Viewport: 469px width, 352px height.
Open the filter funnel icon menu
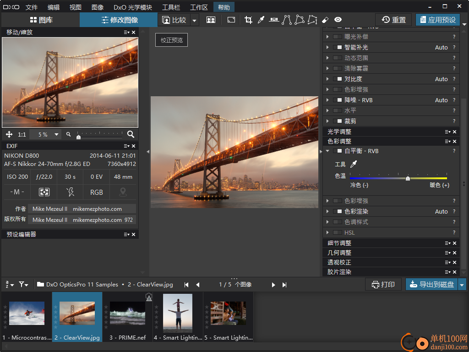23,284
